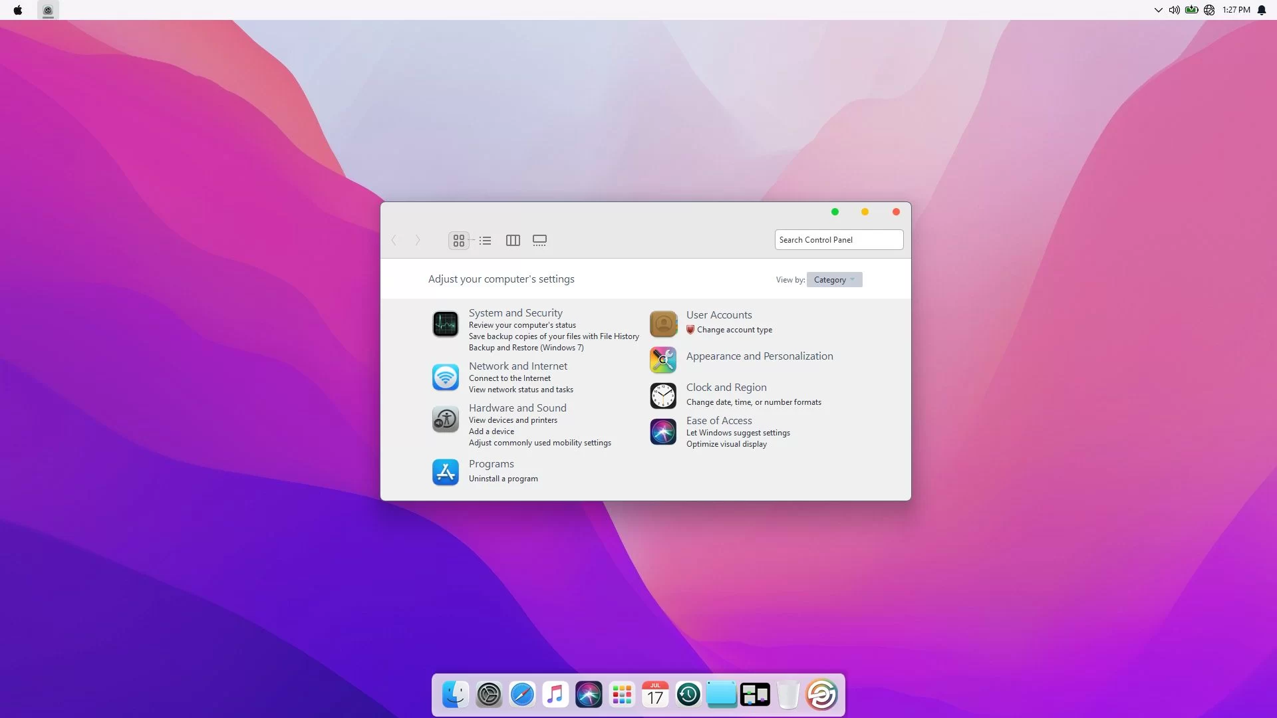Screen dimensions: 1277x718
Task: Click the Programs App Store icon
Action: coord(445,472)
